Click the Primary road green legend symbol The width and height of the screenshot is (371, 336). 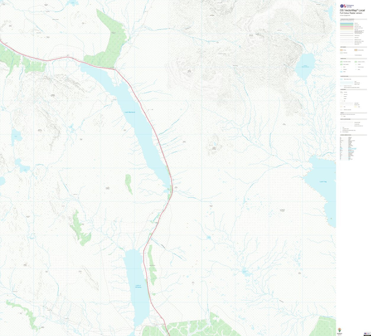(x=346, y=25)
